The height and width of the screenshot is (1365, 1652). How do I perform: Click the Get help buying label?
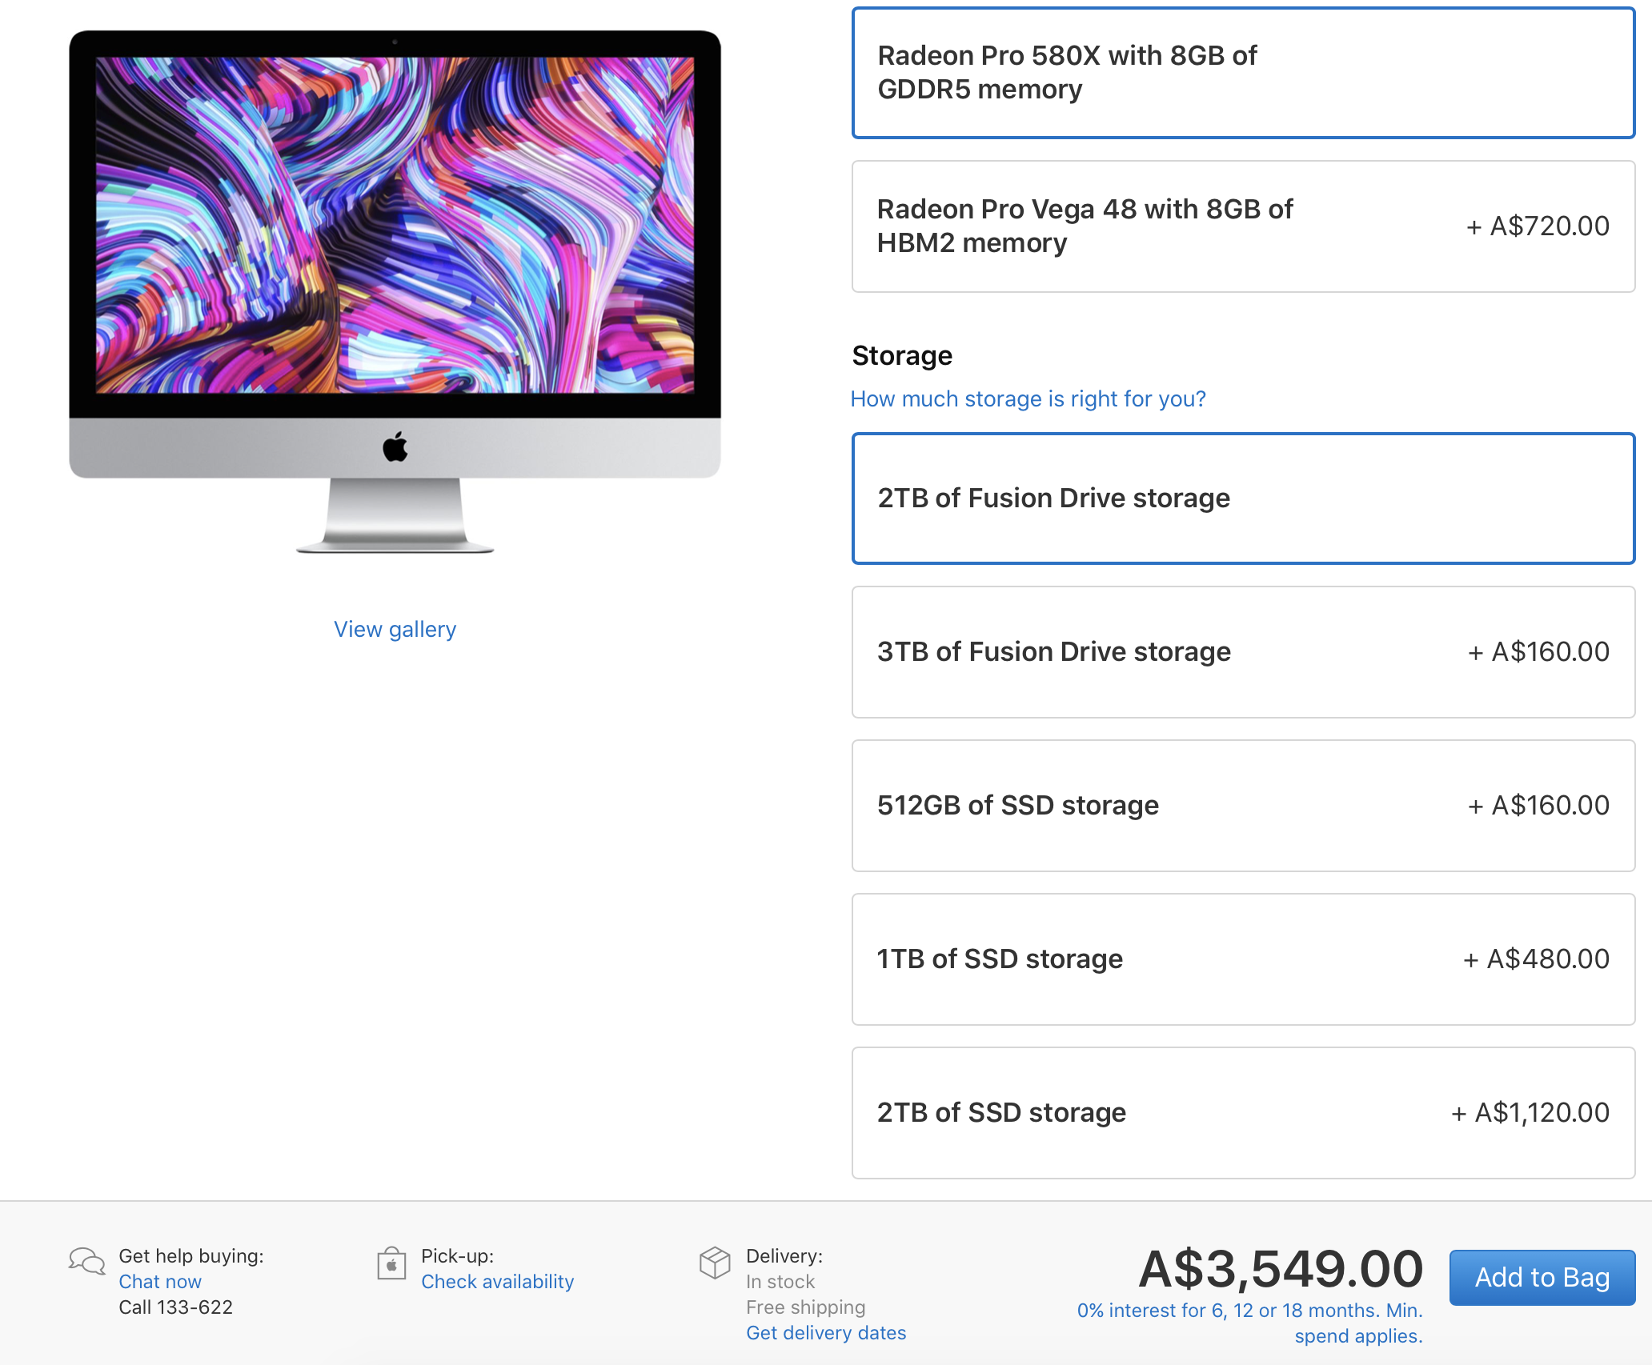pos(191,1256)
